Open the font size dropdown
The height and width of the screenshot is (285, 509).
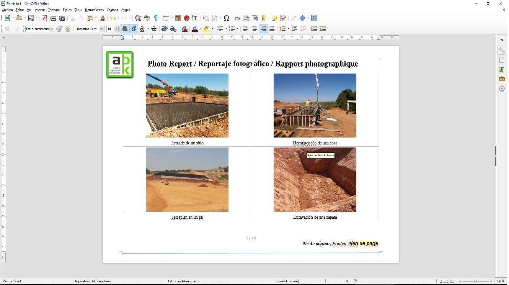pos(116,29)
